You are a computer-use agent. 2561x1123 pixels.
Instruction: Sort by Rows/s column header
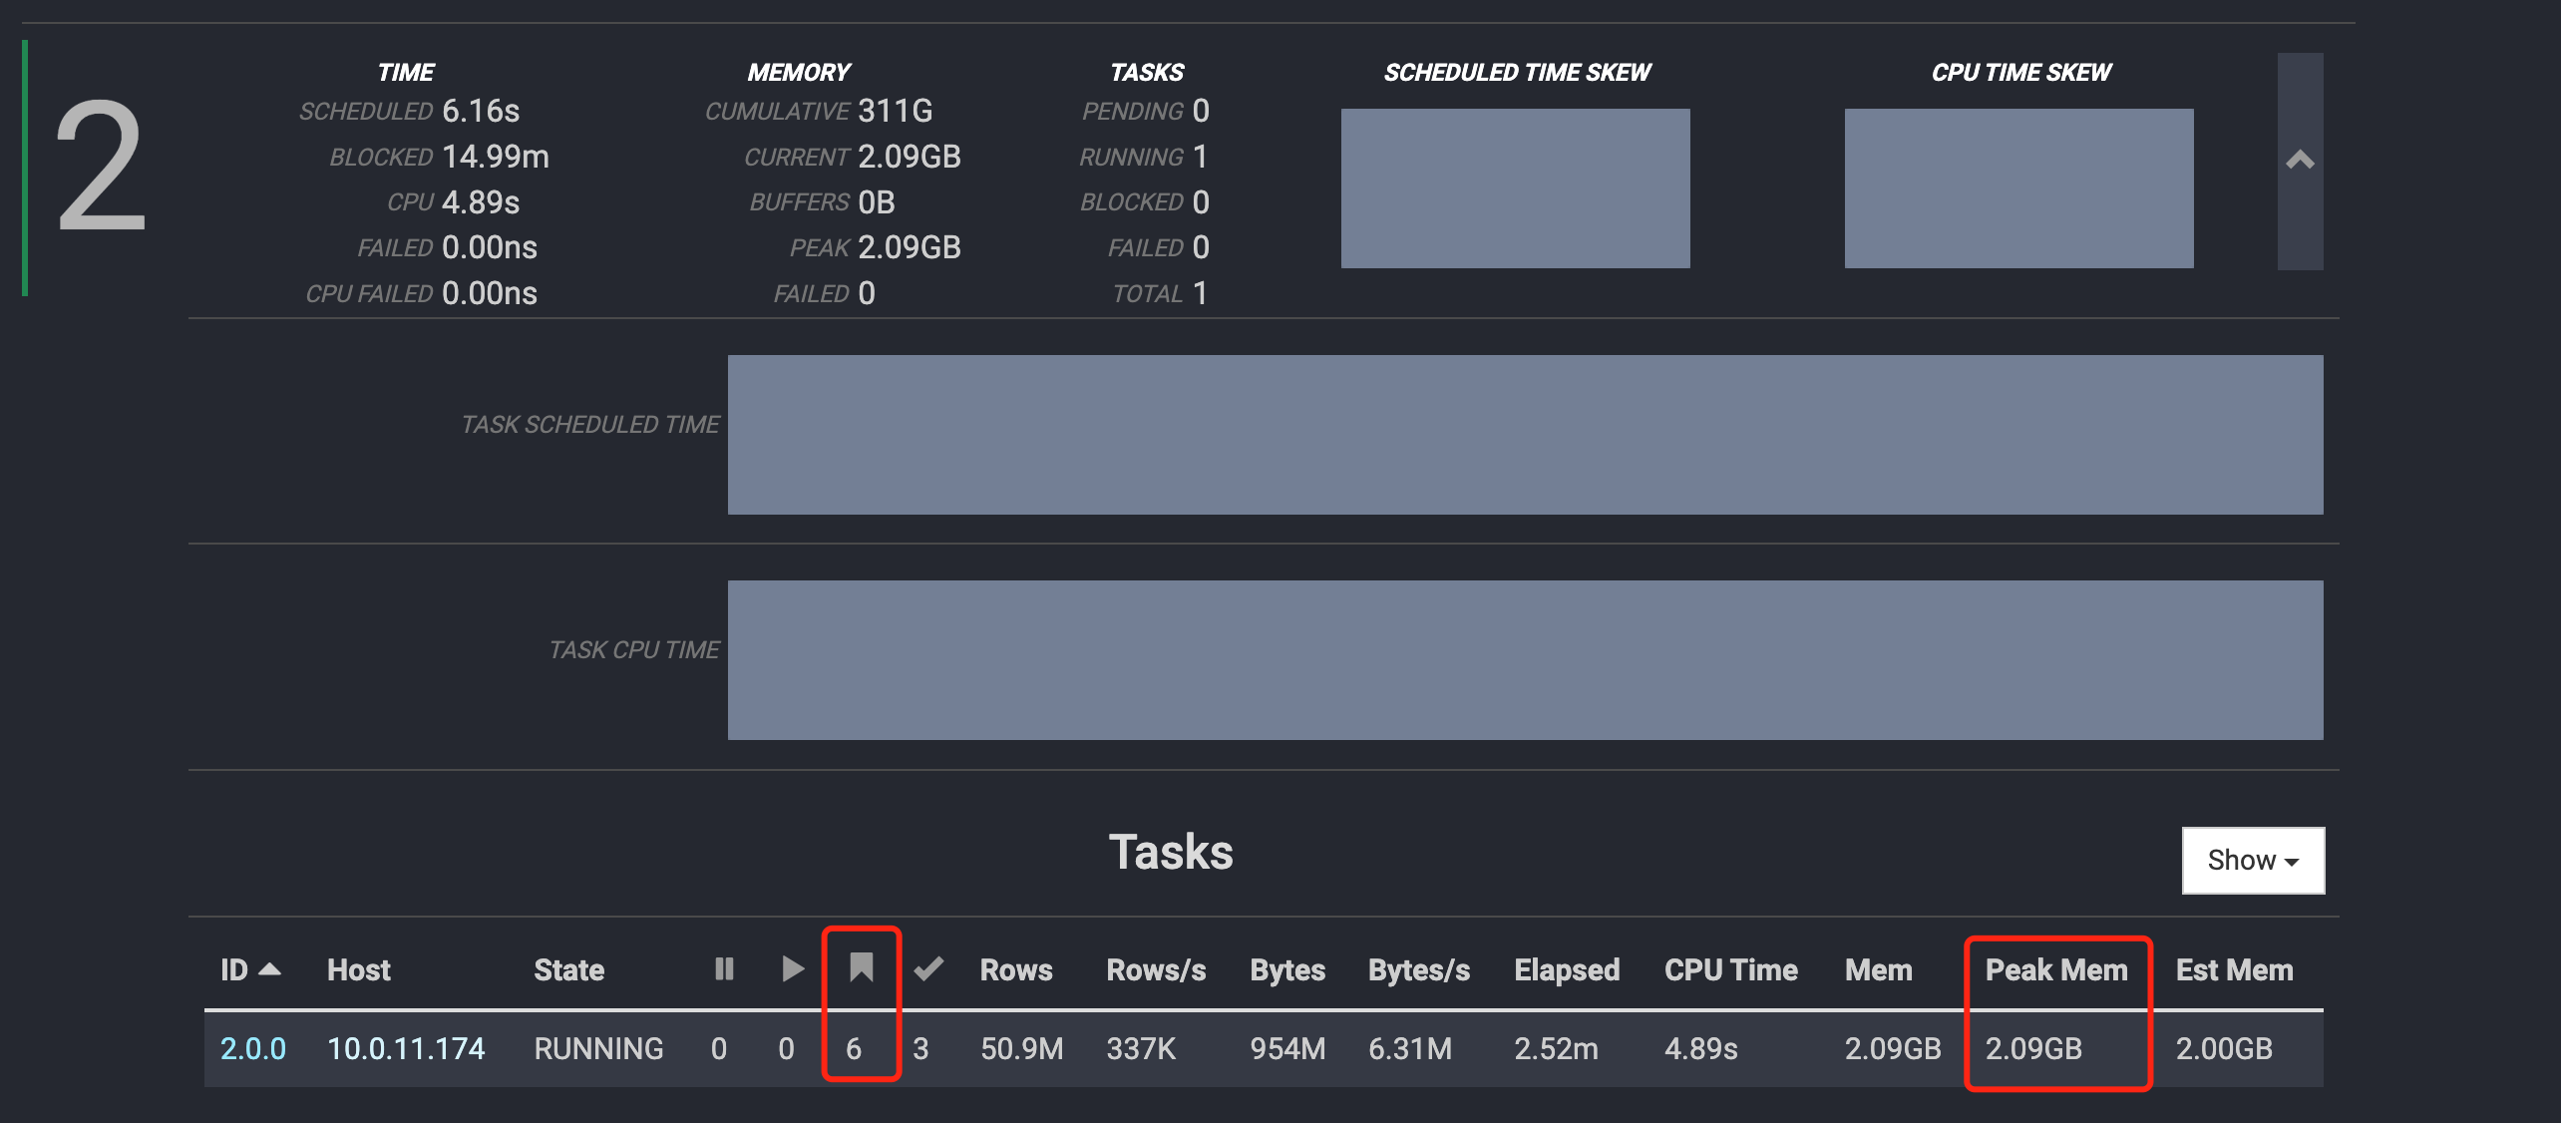1155,969
